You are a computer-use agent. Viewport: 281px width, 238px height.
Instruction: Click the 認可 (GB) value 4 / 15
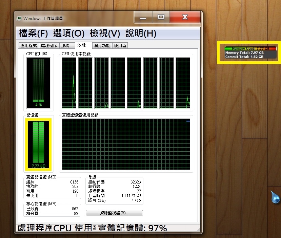pos(136,200)
